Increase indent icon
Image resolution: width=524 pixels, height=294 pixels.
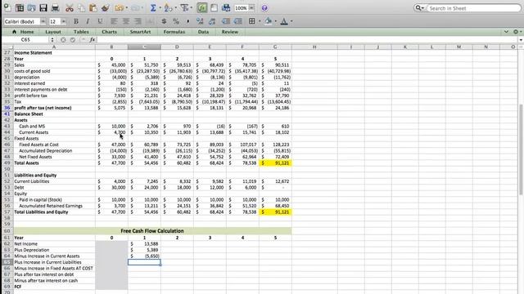point(238,21)
